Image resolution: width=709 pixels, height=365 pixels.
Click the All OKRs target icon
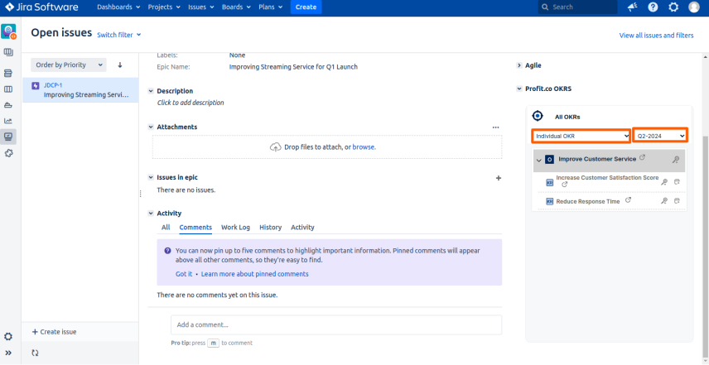[538, 117]
